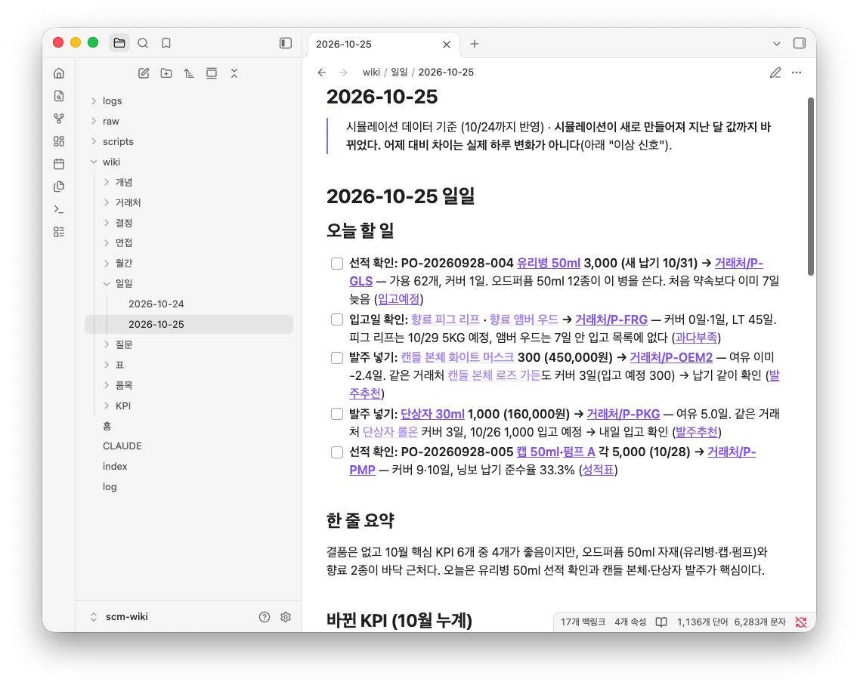Open the CLAUDE note
The height and width of the screenshot is (688, 857).
tap(189, 446)
